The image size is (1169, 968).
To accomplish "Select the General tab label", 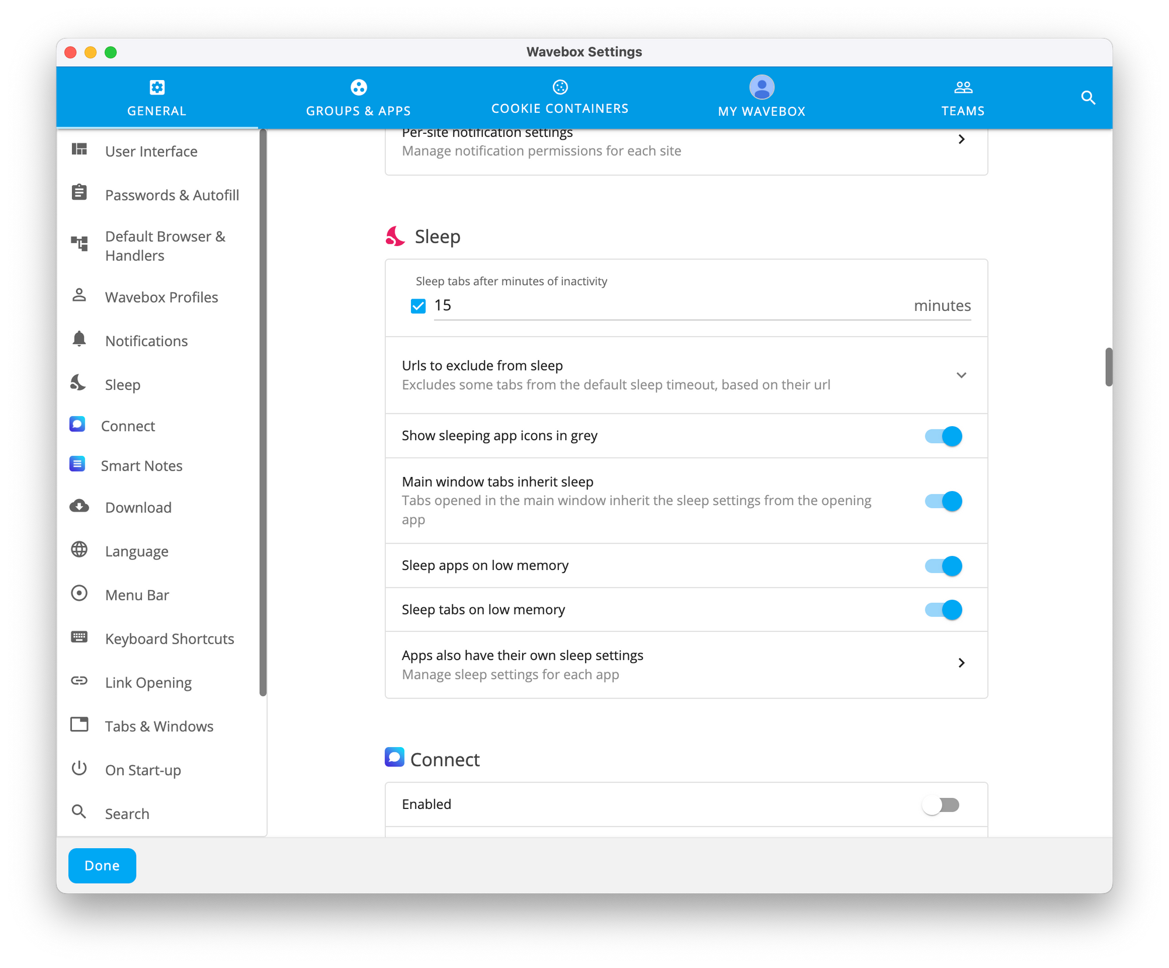I will coord(157,111).
